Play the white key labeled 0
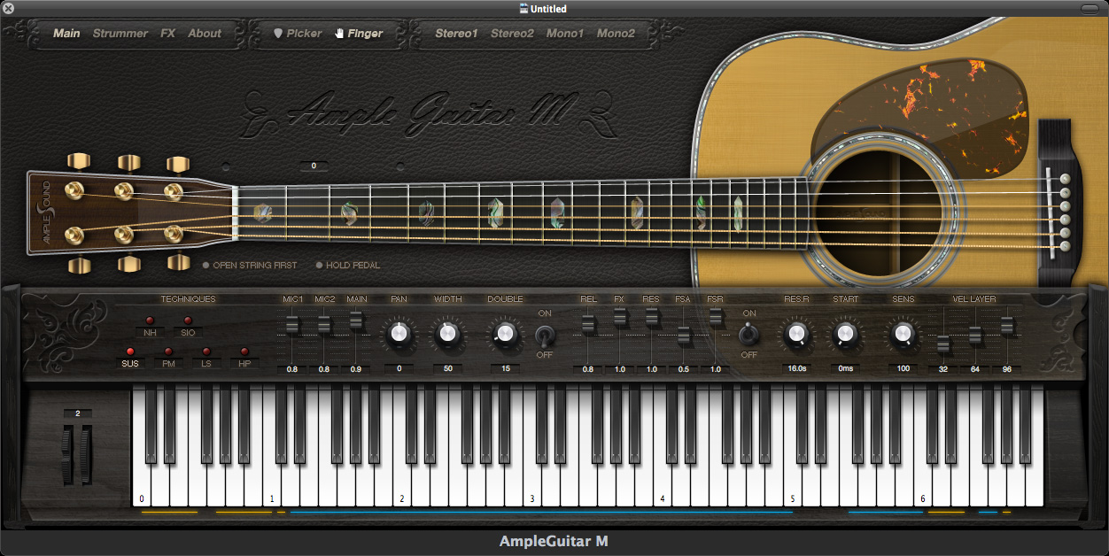The width and height of the screenshot is (1109, 556). tap(141, 485)
